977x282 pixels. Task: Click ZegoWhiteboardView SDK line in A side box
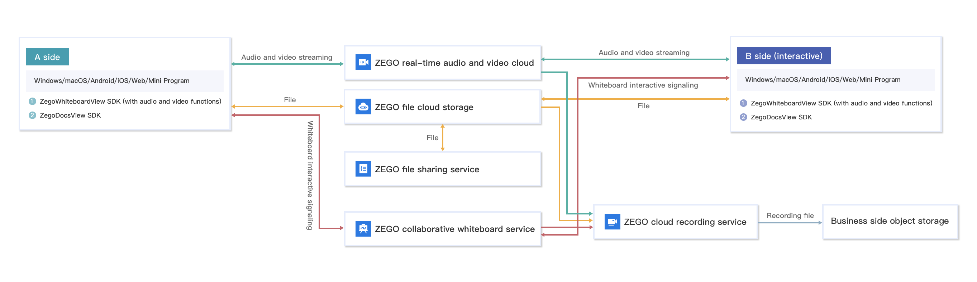point(130,101)
